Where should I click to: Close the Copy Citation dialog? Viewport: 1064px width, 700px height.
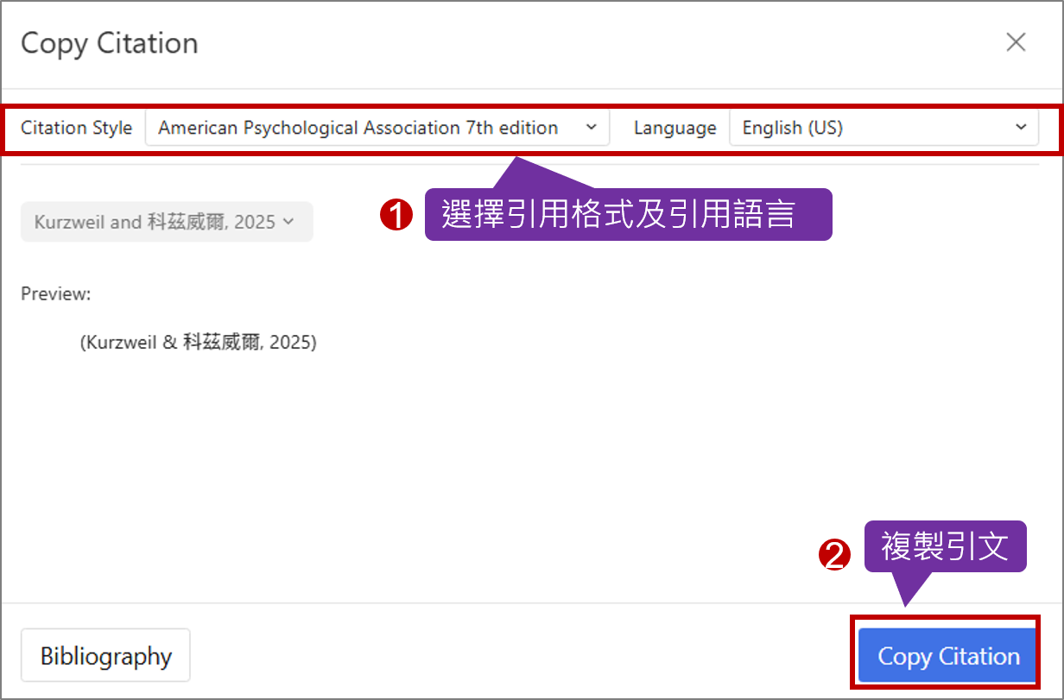pyautogui.click(x=1016, y=42)
